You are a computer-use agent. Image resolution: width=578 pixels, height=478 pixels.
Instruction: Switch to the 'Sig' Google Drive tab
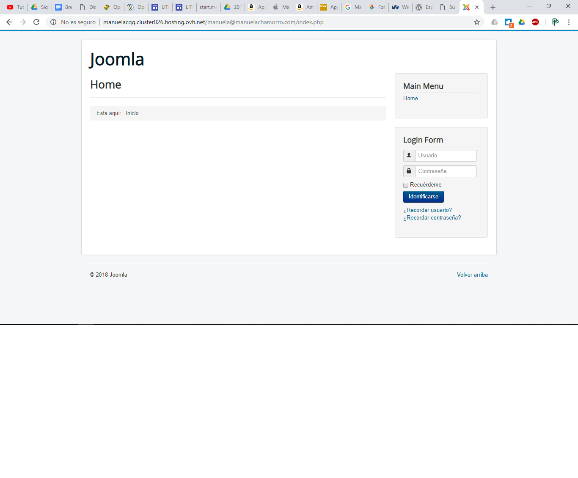[x=40, y=7]
